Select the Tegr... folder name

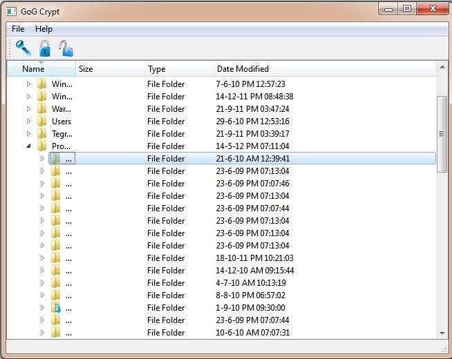62,134
